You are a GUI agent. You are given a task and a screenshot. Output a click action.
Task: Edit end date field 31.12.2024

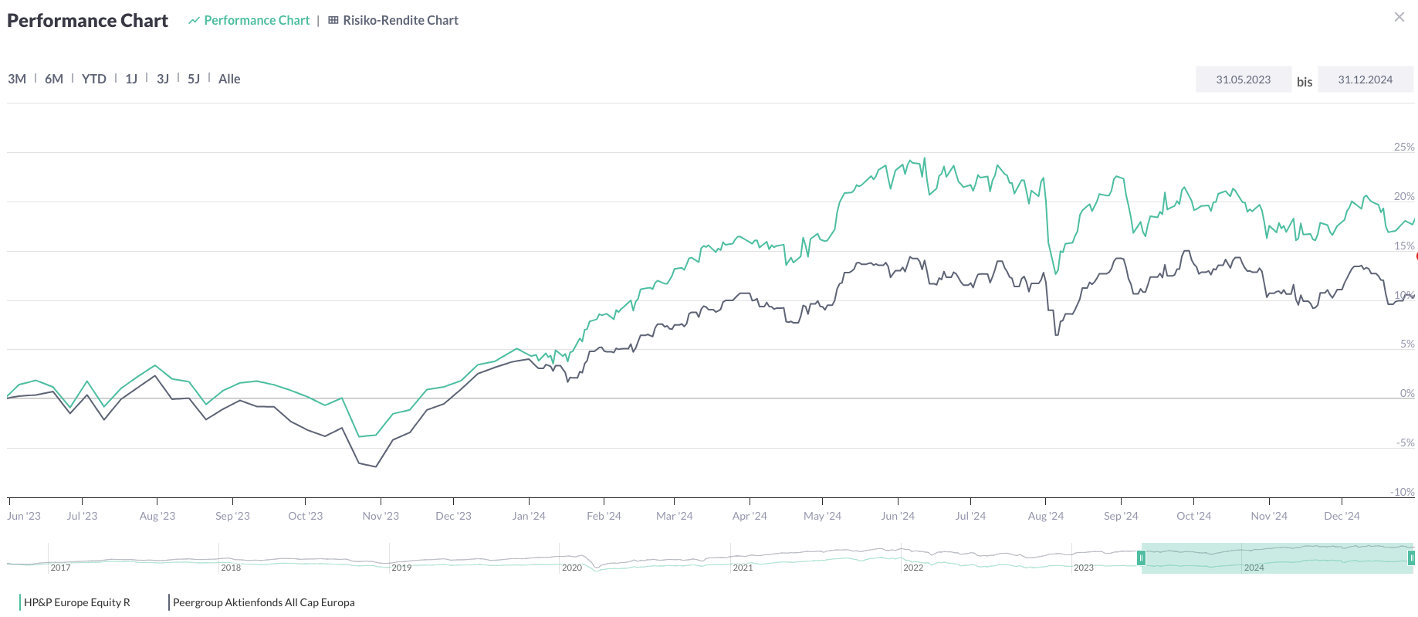(x=1365, y=80)
